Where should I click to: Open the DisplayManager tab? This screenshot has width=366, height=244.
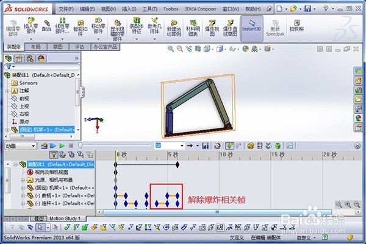41,58
